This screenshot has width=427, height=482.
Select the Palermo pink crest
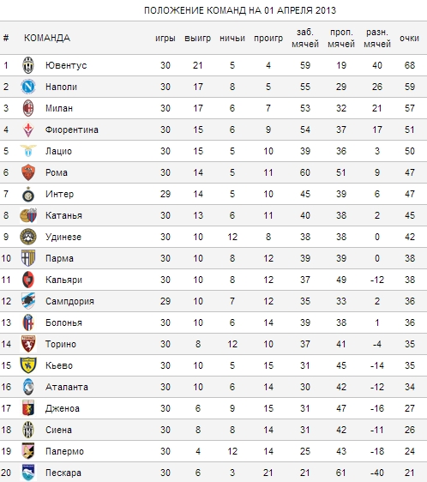28,451
